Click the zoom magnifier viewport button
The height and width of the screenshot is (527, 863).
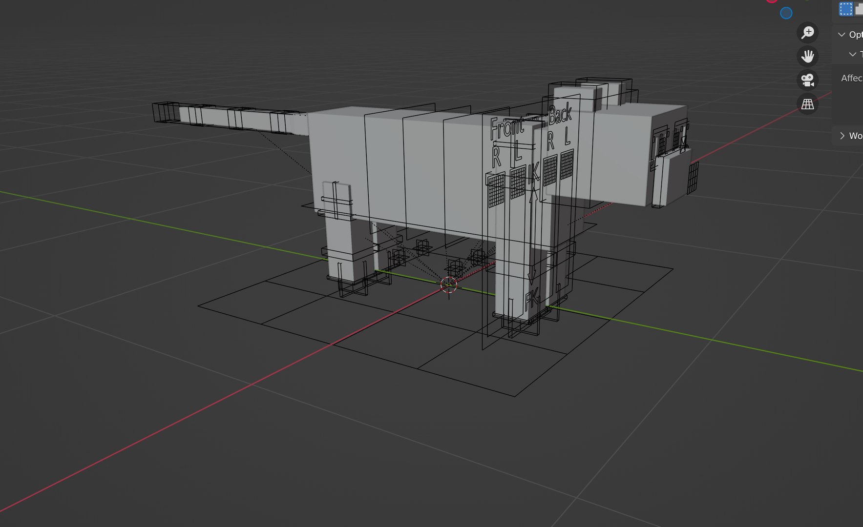click(x=807, y=33)
